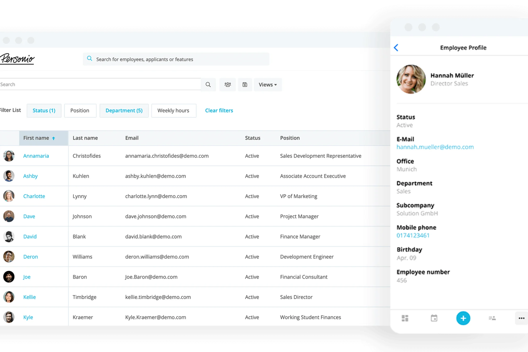The width and height of the screenshot is (528, 352).
Task: Click Ashby's avatar
Action: click(x=9, y=176)
